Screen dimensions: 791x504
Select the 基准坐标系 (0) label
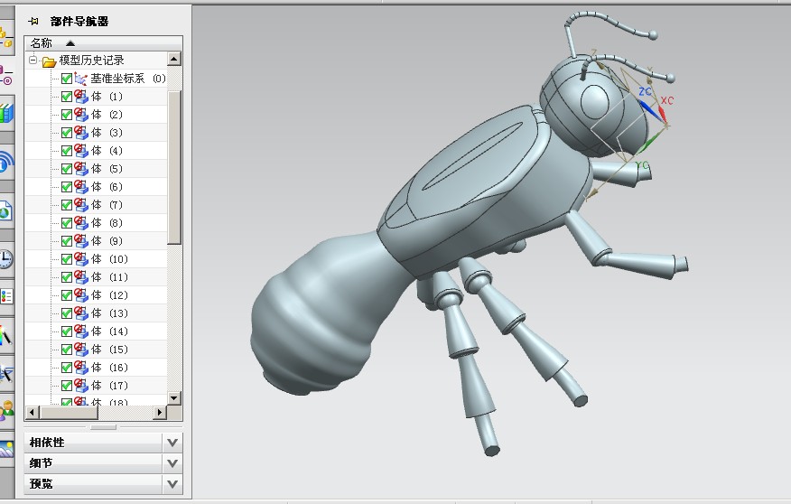coord(128,79)
